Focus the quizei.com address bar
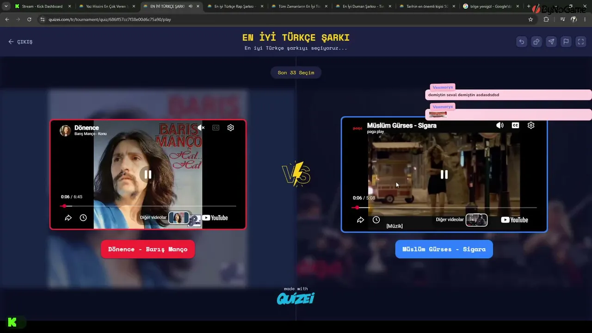Screen dimensions: 592x333 click(x=287, y=19)
